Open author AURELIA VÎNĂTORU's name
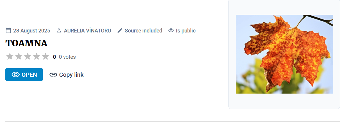This screenshot has height=129, width=348. click(x=87, y=30)
